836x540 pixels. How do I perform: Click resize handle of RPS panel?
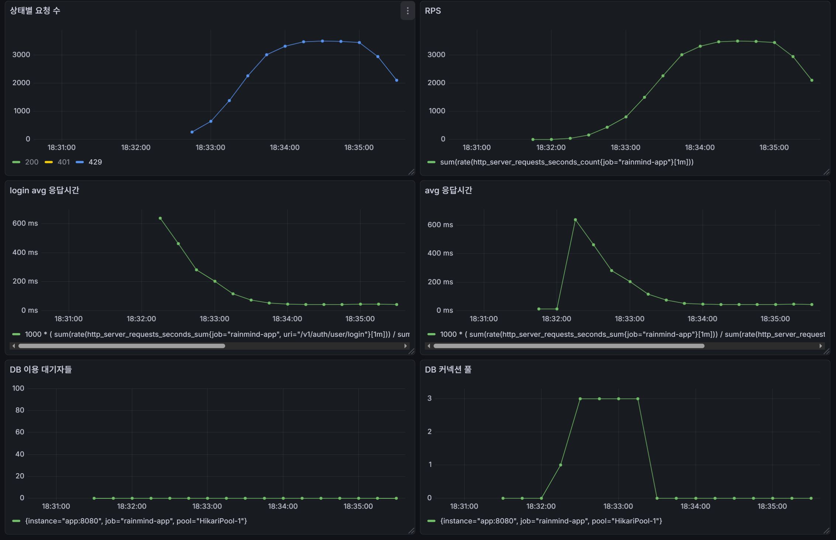tap(826, 172)
